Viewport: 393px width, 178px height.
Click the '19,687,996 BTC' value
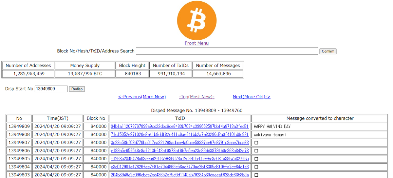[85, 74]
